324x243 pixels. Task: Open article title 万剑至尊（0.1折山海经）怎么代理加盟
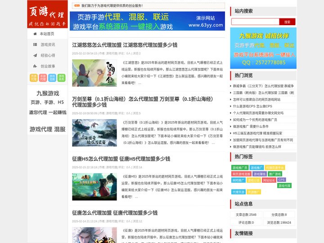(143, 102)
